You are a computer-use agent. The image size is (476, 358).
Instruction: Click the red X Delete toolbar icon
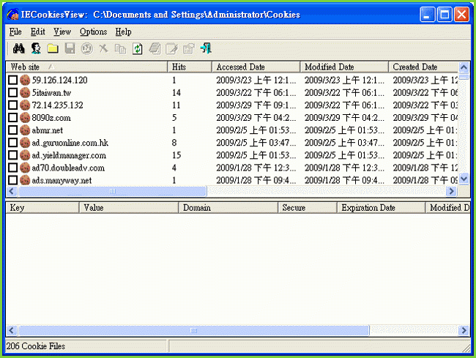click(104, 48)
